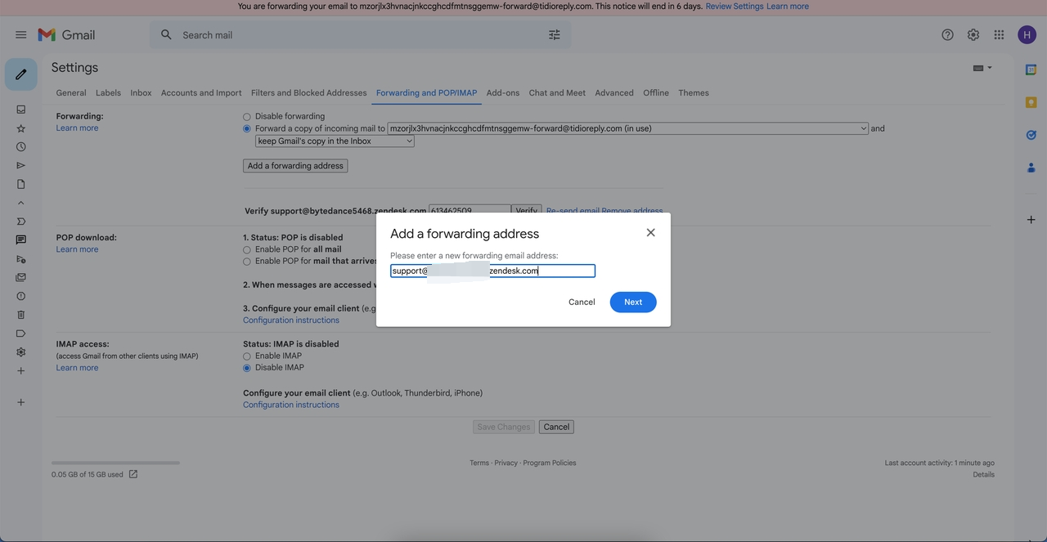
Task: Click the new forwarding email address field
Action: tap(492, 271)
